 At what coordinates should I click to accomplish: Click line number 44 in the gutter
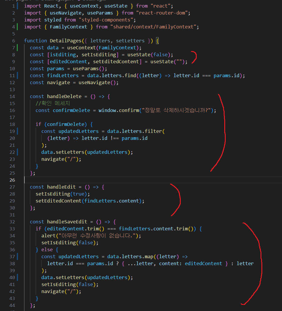point(12,305)
